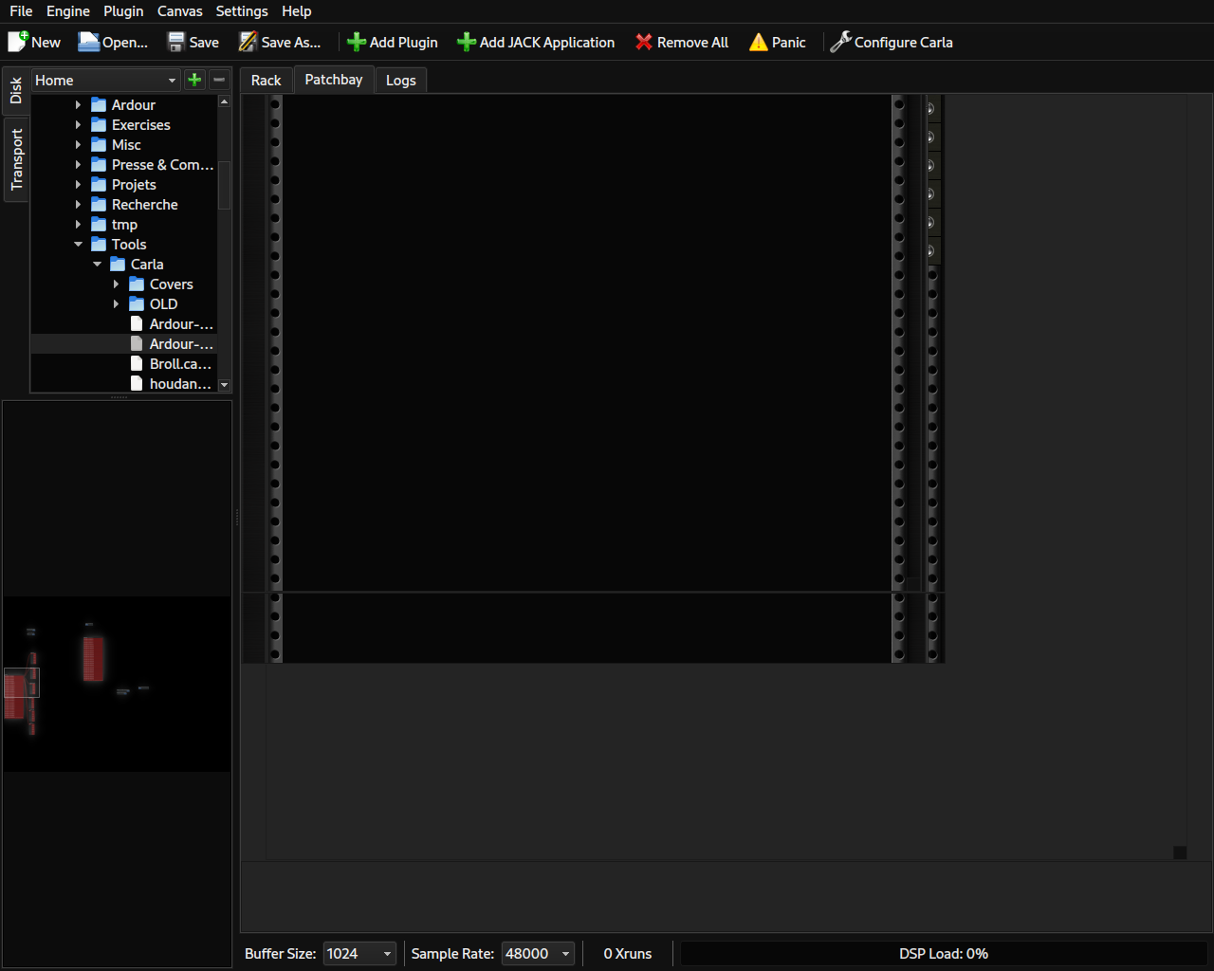The image size is (1214, 971).
Task: Collapse the Tools folder
Action: 79,244
